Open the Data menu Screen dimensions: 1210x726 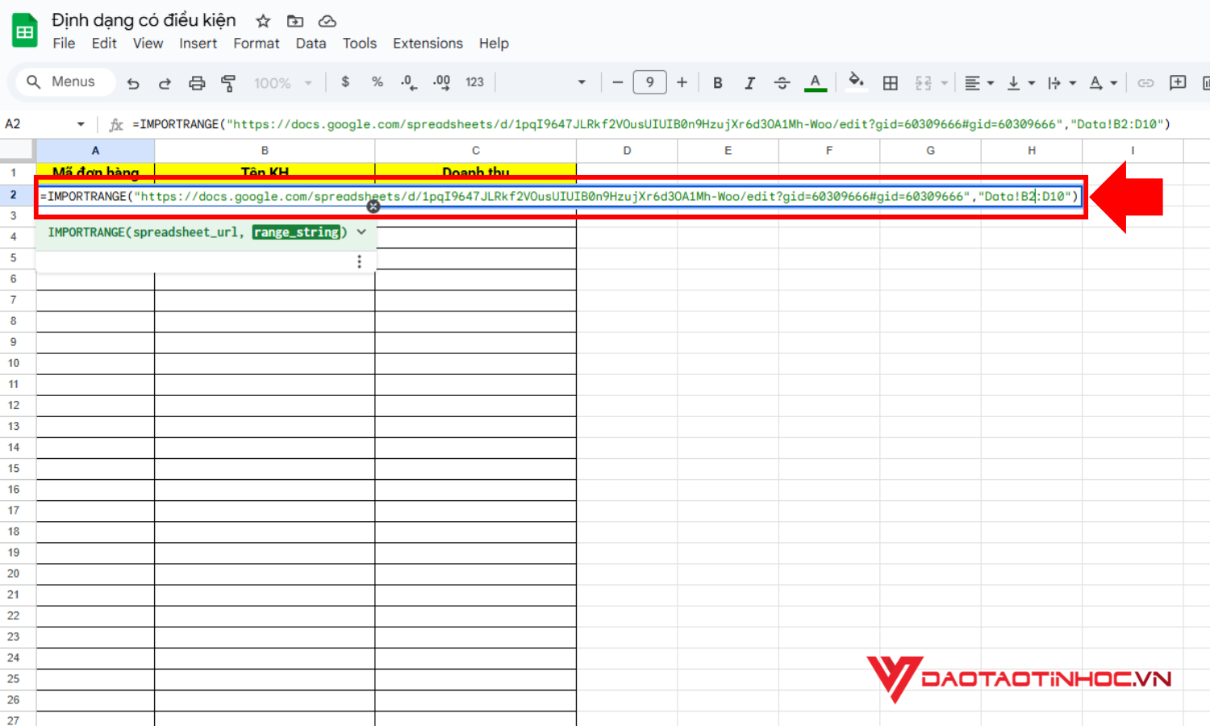tap(311, 44)
